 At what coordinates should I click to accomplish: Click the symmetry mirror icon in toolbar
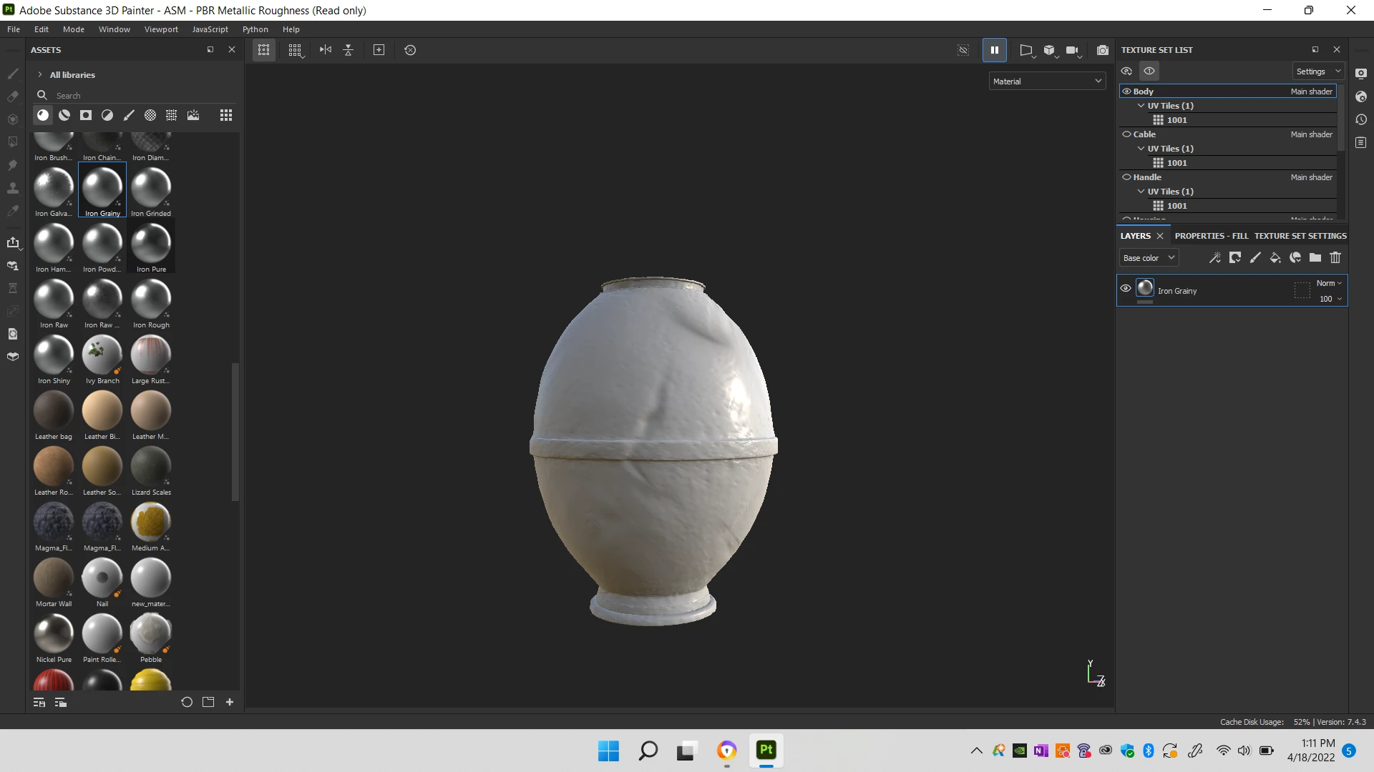[x=326, y=50]
